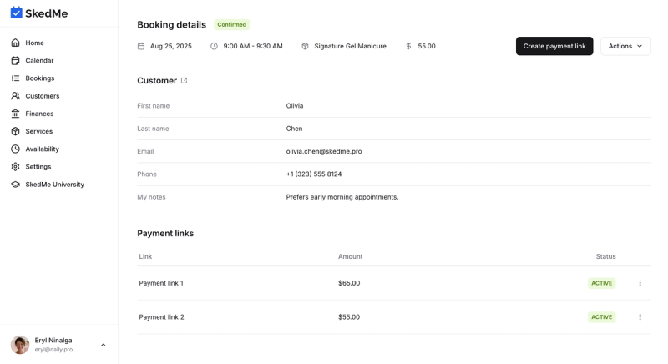Click the Payment link 1 entry

point(161,283)
